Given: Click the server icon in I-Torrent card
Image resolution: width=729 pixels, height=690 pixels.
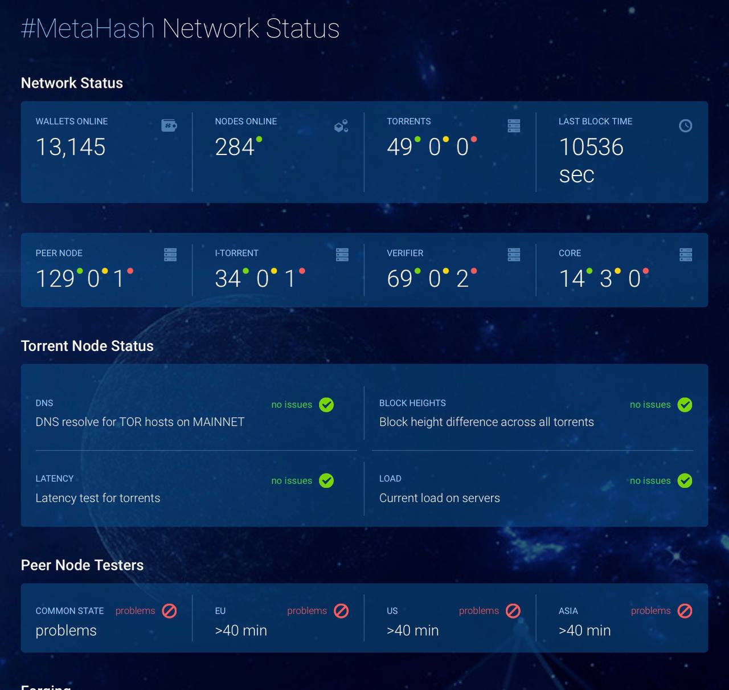Looking at the screenshot, I should [x=342, y=255].
